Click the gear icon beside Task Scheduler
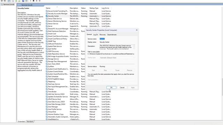The image size is (223, 125). (x=47, y=76)
